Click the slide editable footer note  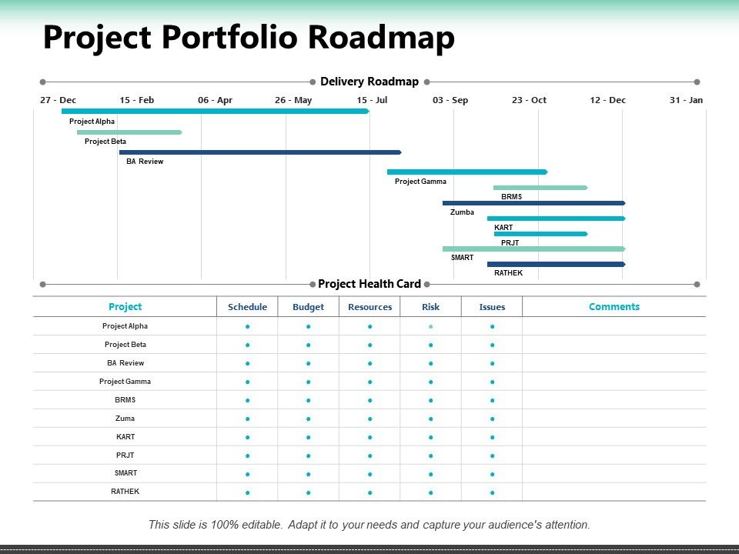(369, 525)
